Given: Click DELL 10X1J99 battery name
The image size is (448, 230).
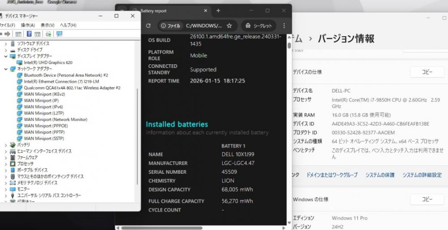Looking at the screenshot, I should click(x=238, y=154).
